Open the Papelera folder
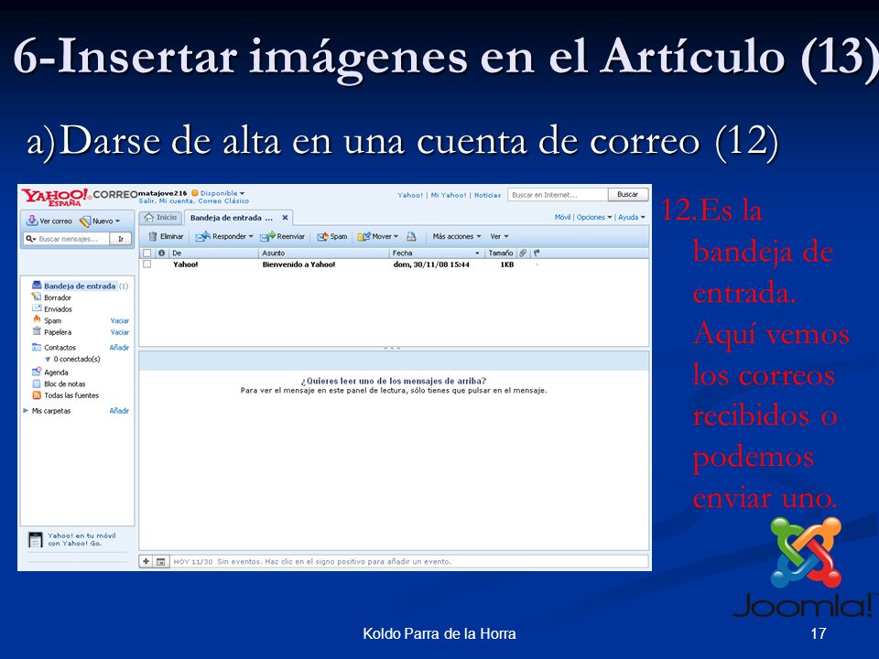The width and height of the screenshot is (879, 659). (57, 332)
